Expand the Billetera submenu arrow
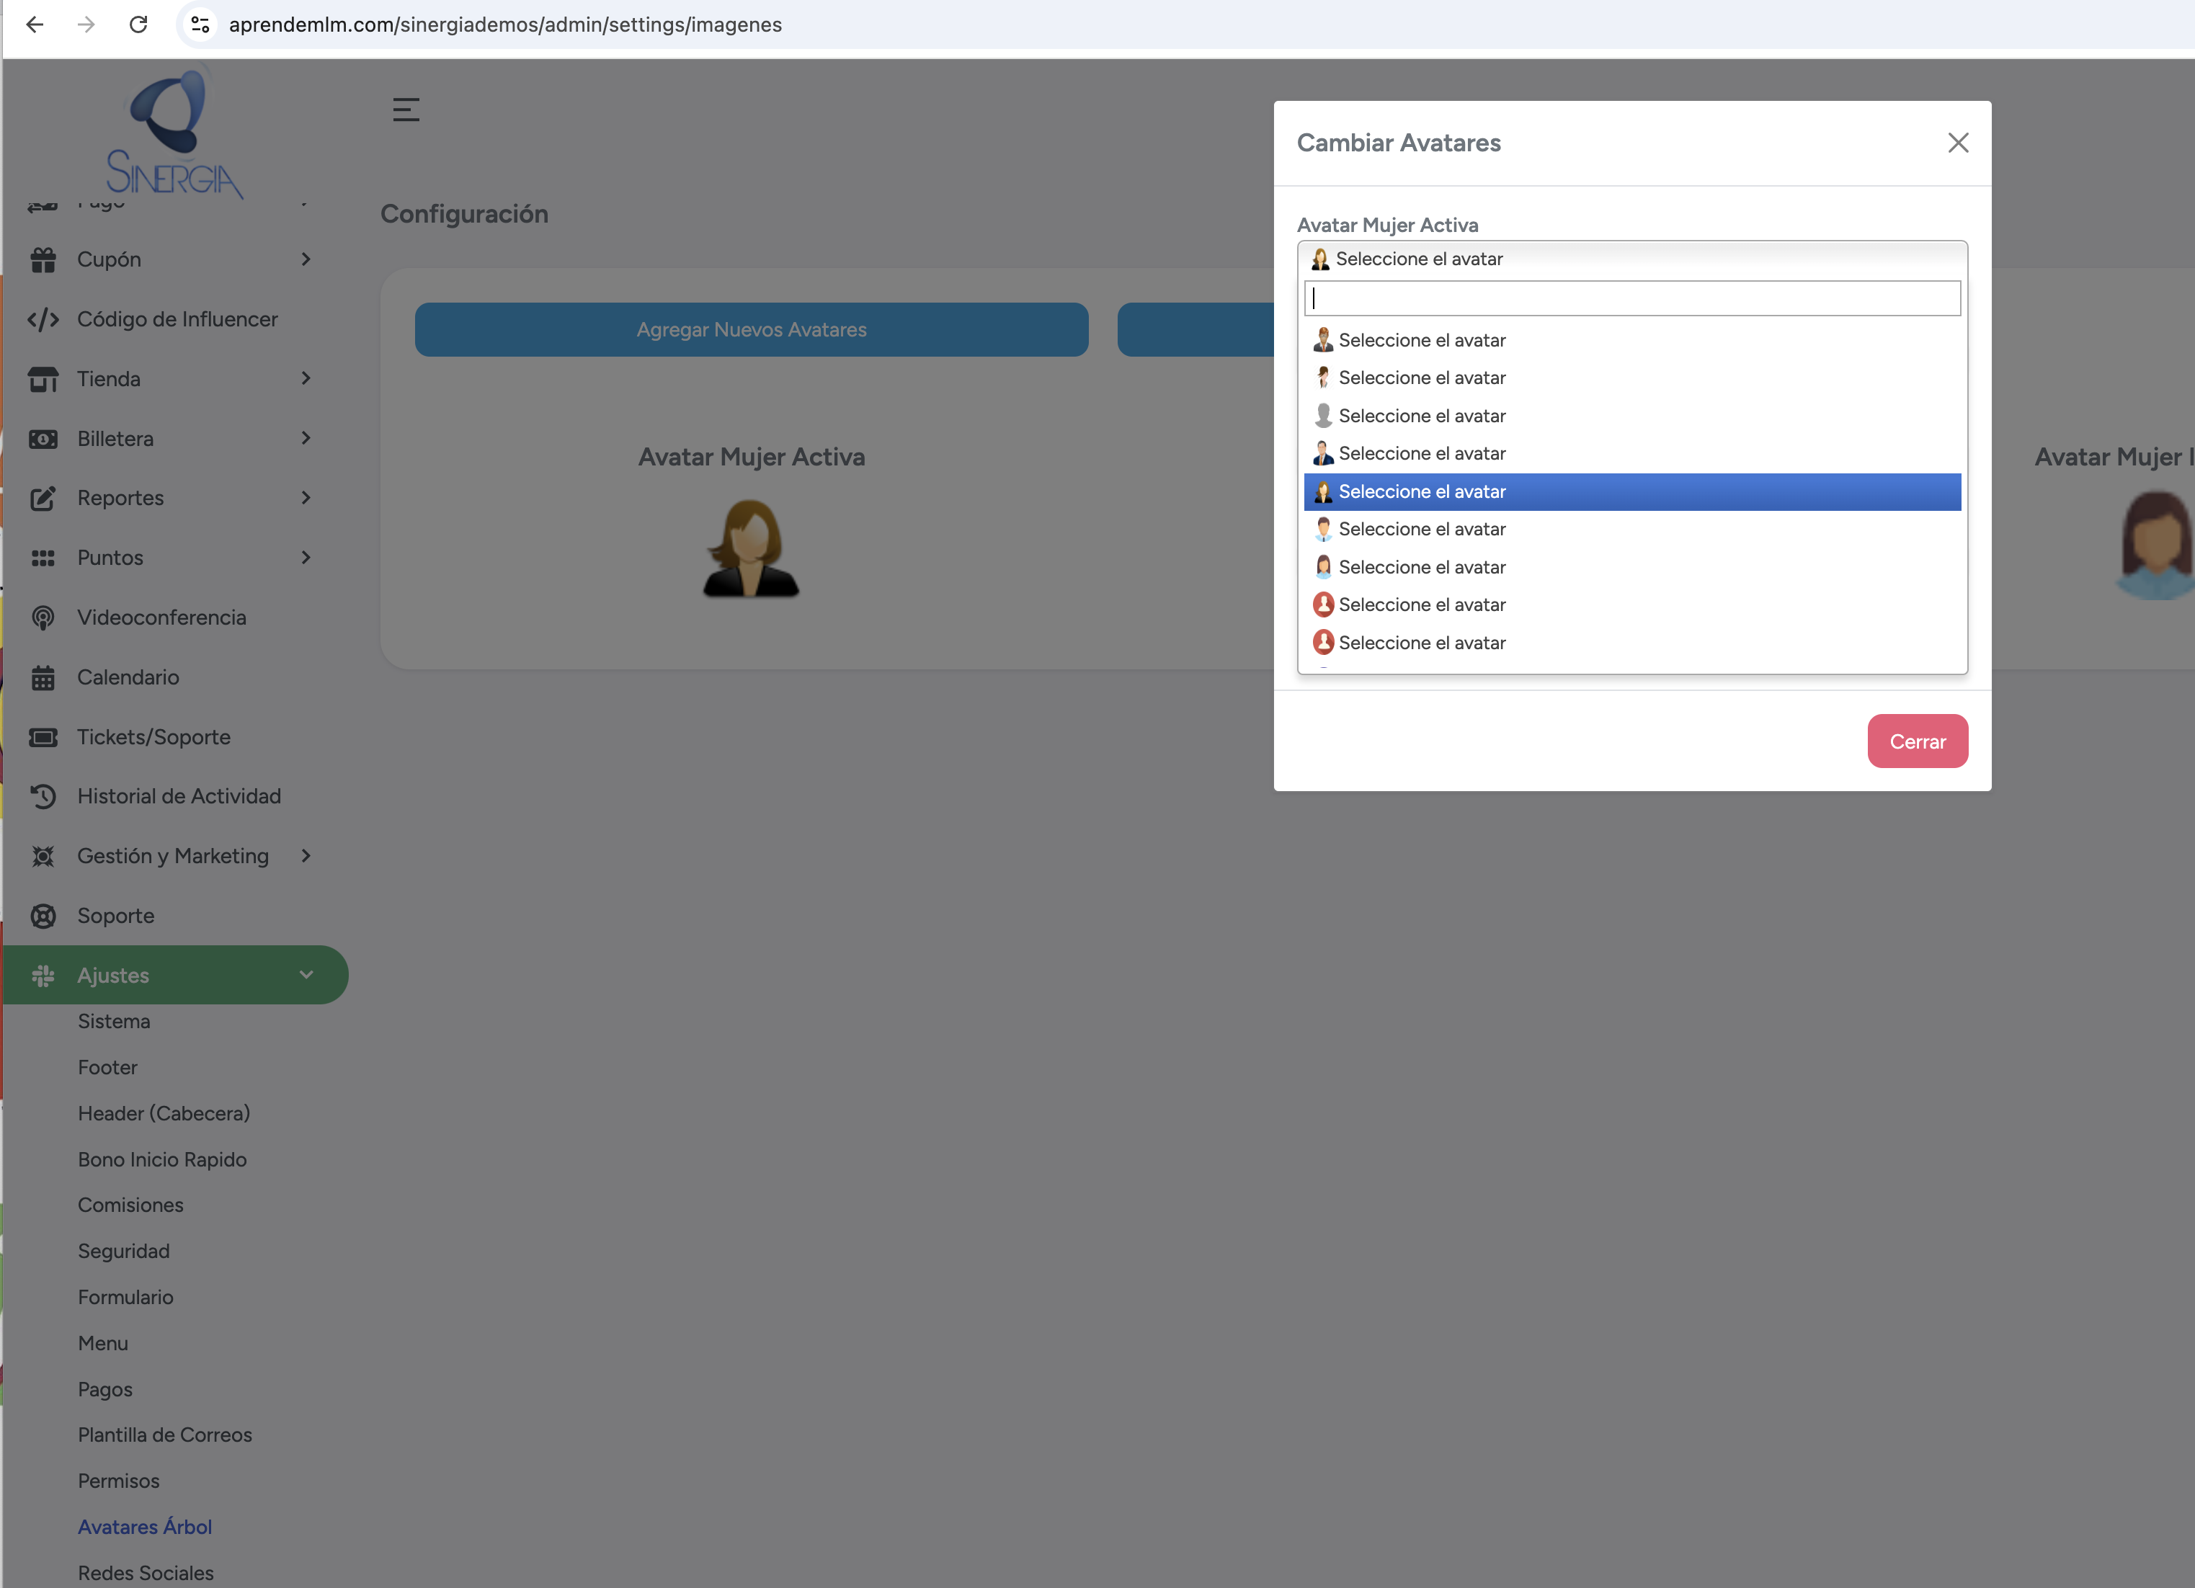This screenshot has width=2195, height=1588. 306,438
